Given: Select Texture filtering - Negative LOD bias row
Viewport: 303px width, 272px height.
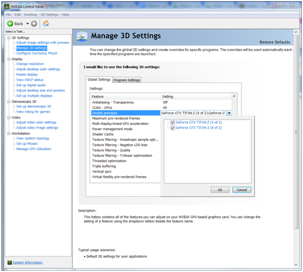Looking at the screenshot, I should 126,145.
